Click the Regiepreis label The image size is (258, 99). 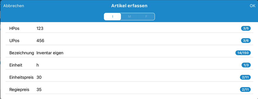[x=19, y=90]
